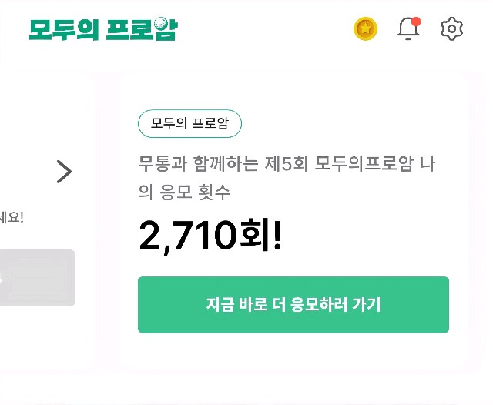Open the gray placeholder thumbnail

pos(37,278)
